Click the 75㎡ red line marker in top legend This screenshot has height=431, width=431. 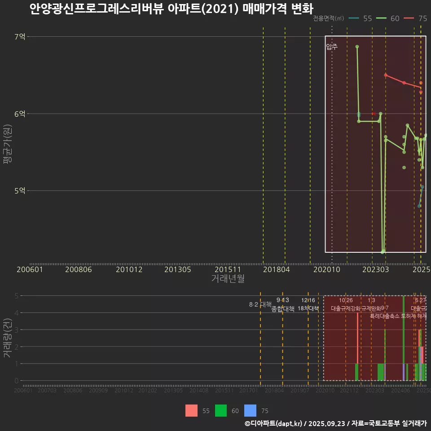coord(409,18)
